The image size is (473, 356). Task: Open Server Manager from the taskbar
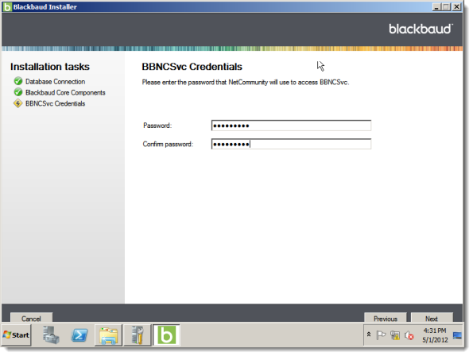click(51, 335)
